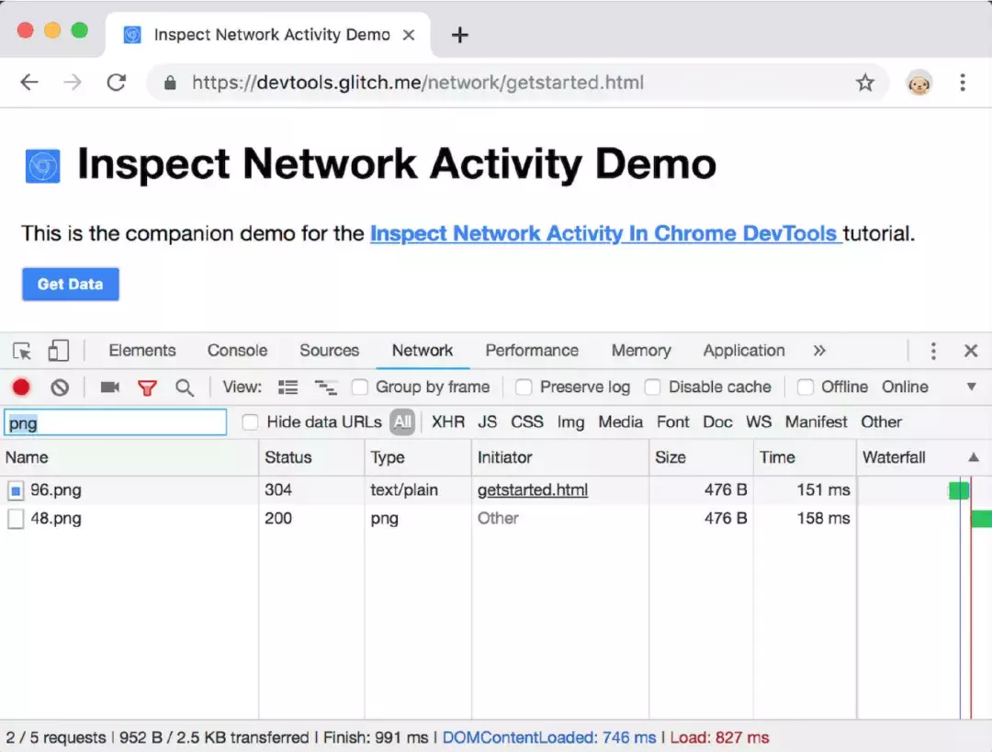Filter requests by Manifest
992x752 pixels.
click(817, 421)
